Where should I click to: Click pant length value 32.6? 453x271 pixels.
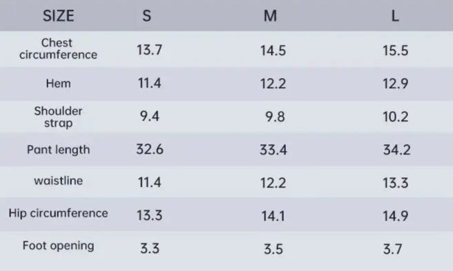(x=150, y=150)
